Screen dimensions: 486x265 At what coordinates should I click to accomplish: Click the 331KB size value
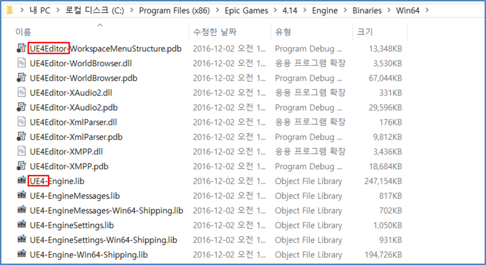pyautogui.click(x=390, y=93)
